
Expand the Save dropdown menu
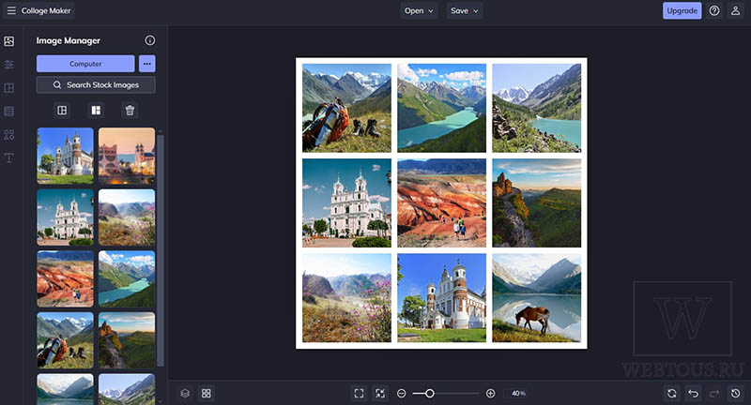[464, 10]
